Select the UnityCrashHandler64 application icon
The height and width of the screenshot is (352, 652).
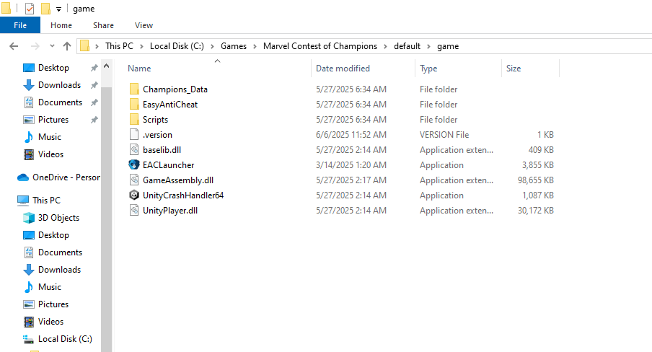click(134, 195)
